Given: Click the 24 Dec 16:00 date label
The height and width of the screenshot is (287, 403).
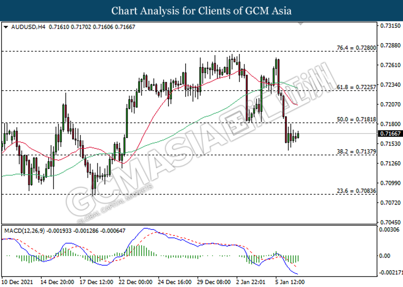Looking at the screenshot, I should coord(175,282).
